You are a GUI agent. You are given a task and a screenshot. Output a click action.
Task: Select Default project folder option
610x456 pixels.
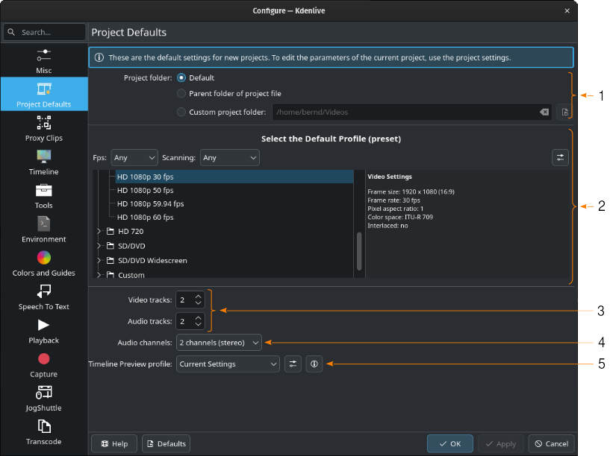tap(181, 77)
